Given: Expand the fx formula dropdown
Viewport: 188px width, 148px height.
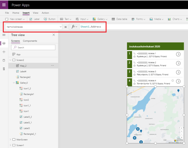Looking at the screenshot, I should pos(74,27).
